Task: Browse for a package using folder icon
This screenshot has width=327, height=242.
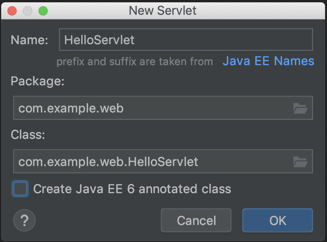Action: 300,108
